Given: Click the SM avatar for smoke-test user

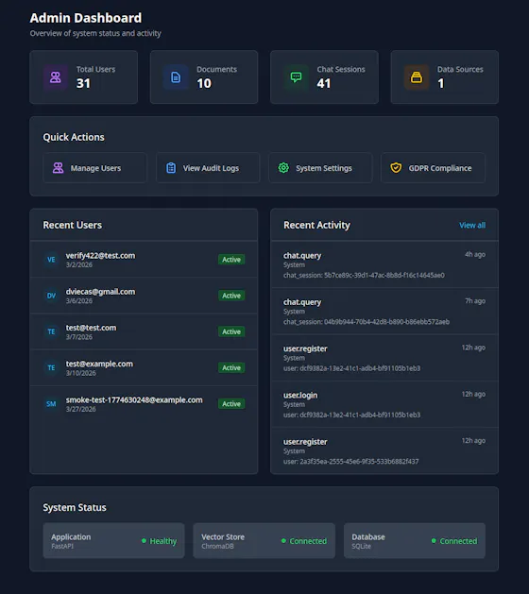Looking at the screenshot, I should (x=51, y=404).
